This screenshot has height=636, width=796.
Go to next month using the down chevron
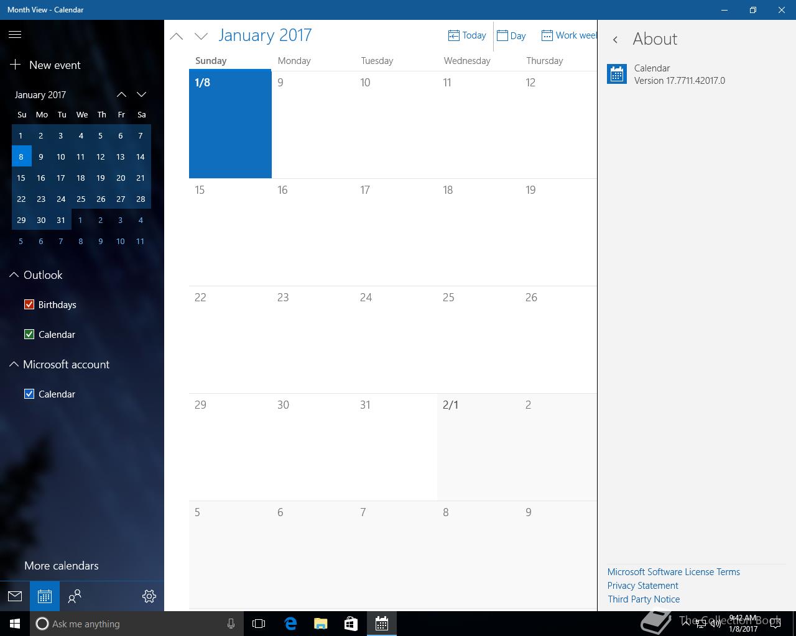[x=201, y=36]
